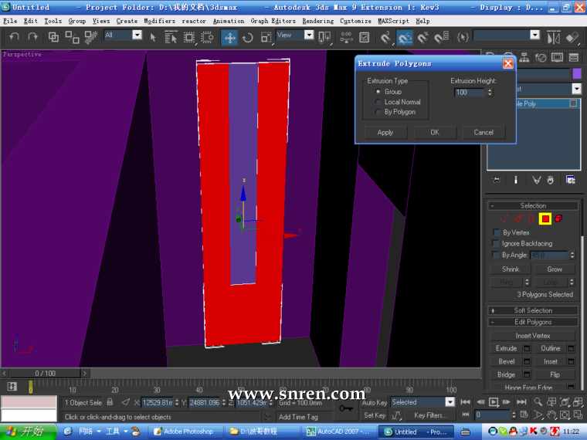
Task: Click the object color swatch in command panel
Action: click(575, 73)
